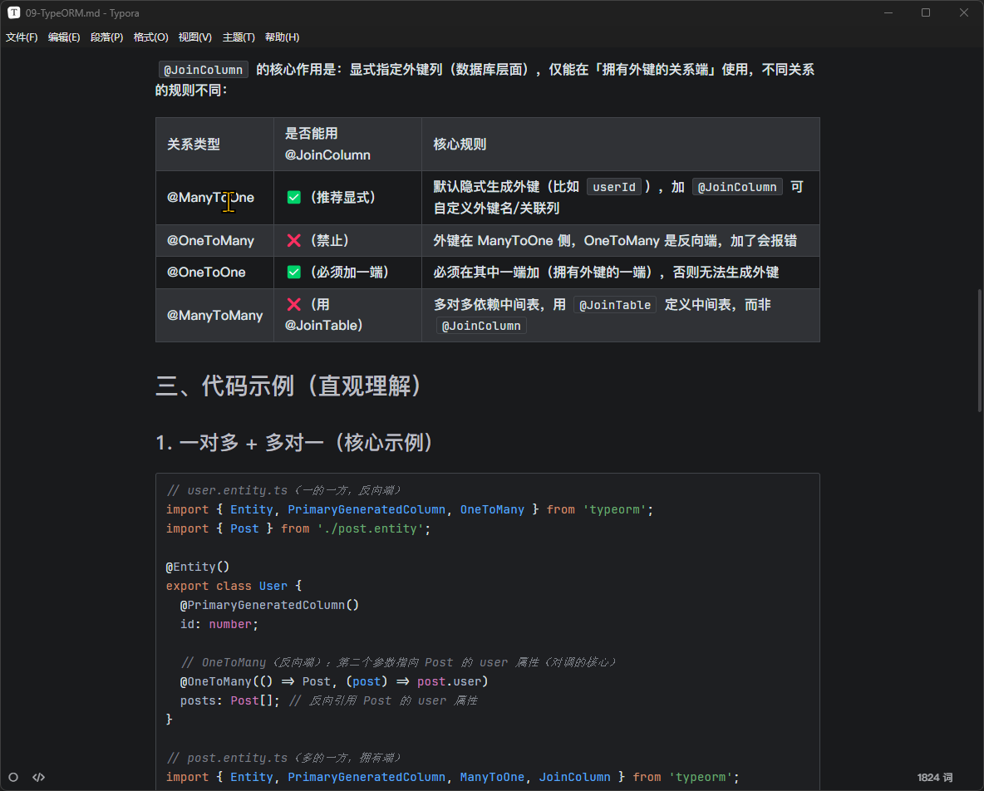
Task: Open the 文件(F) menu
Action: tap(22, 37)
